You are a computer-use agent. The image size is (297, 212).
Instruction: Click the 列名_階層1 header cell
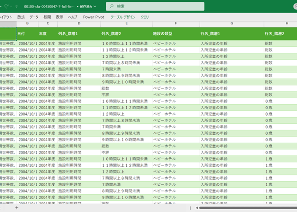(x=79, y=34)
